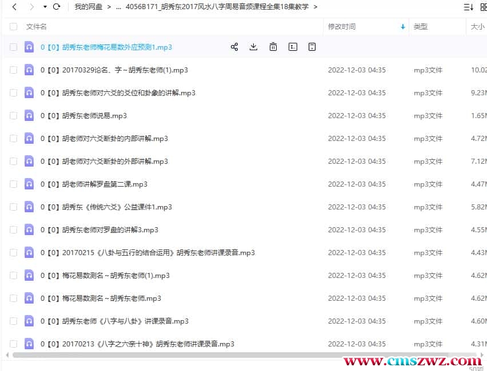Switch to grid view layout
This screenshot has height=371, width=487.
point(484,6)
